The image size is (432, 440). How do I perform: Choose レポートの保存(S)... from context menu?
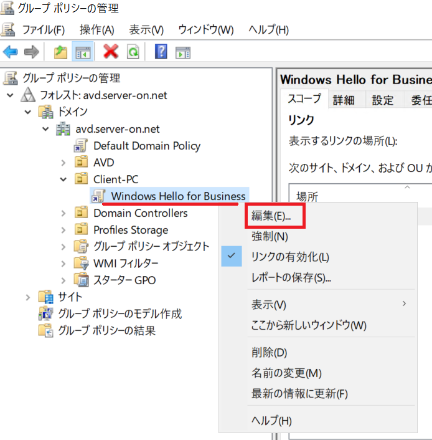coord(318,277)
